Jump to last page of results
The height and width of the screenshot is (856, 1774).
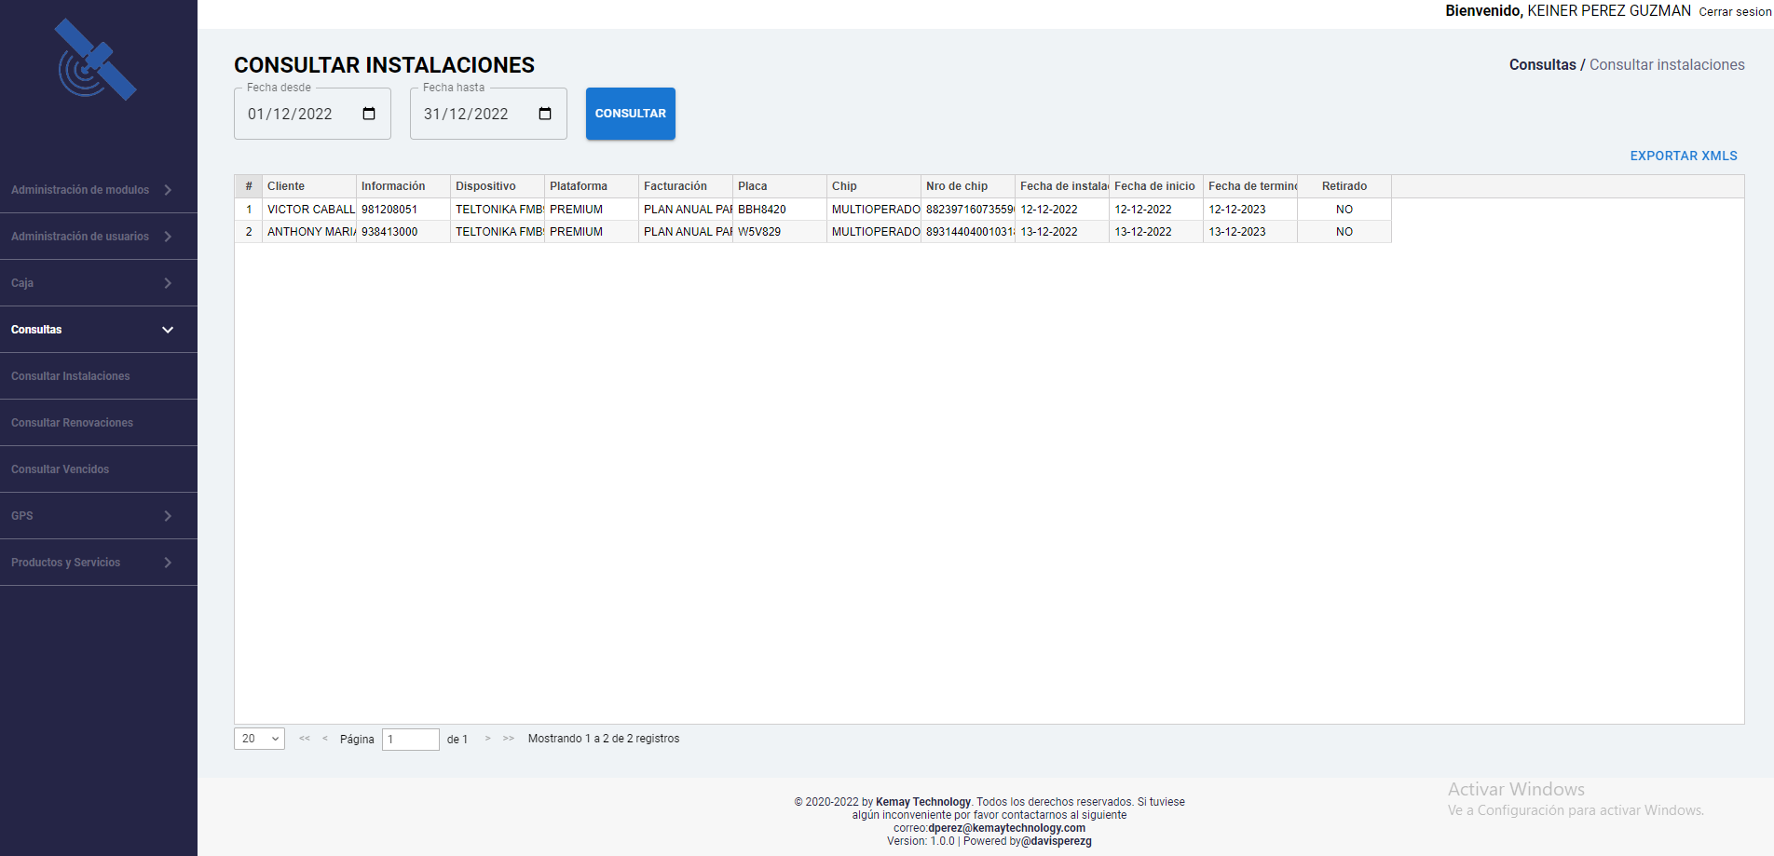click(x=509, y=739)
